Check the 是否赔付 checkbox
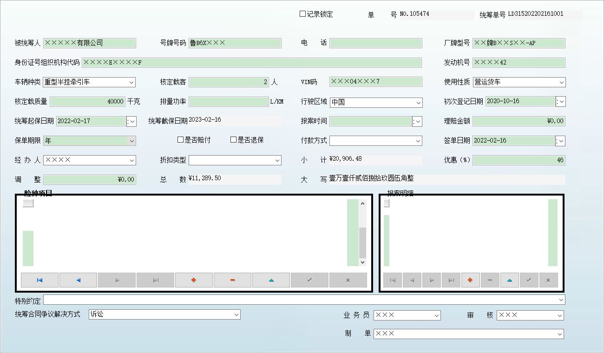The image size is (604, 353). 181,140
